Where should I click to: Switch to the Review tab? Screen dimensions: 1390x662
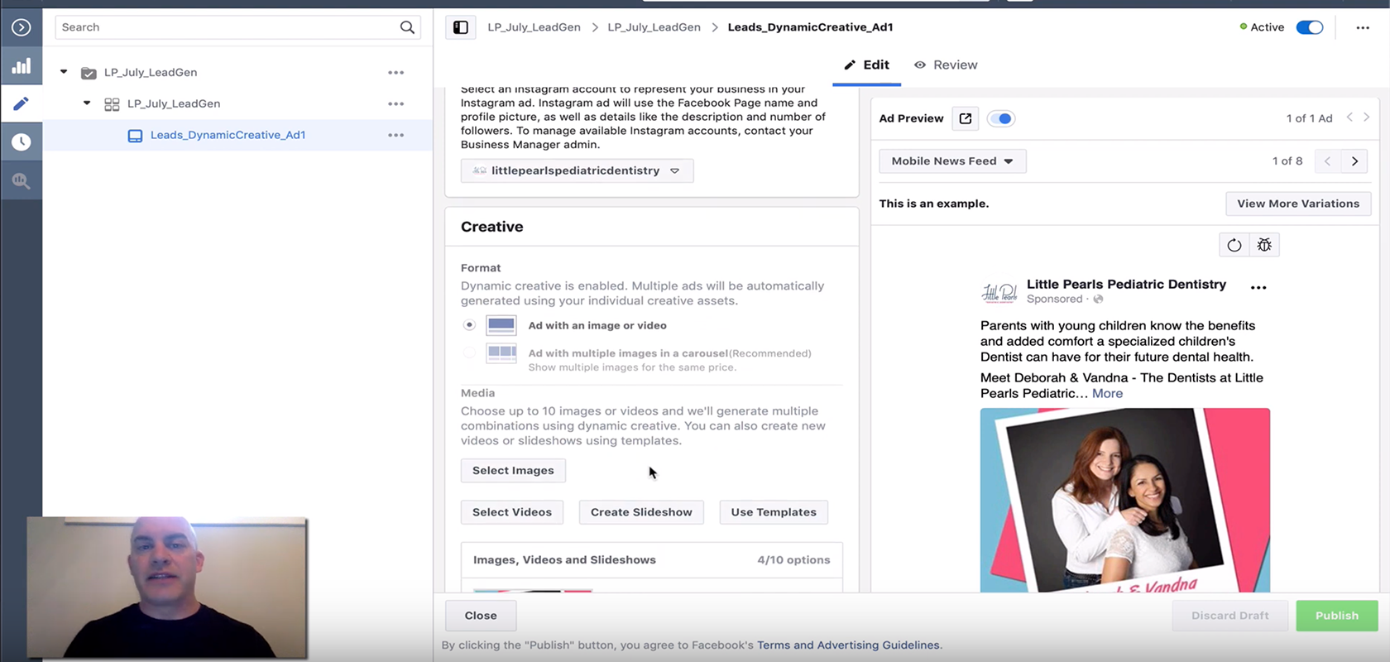[946, 65]
